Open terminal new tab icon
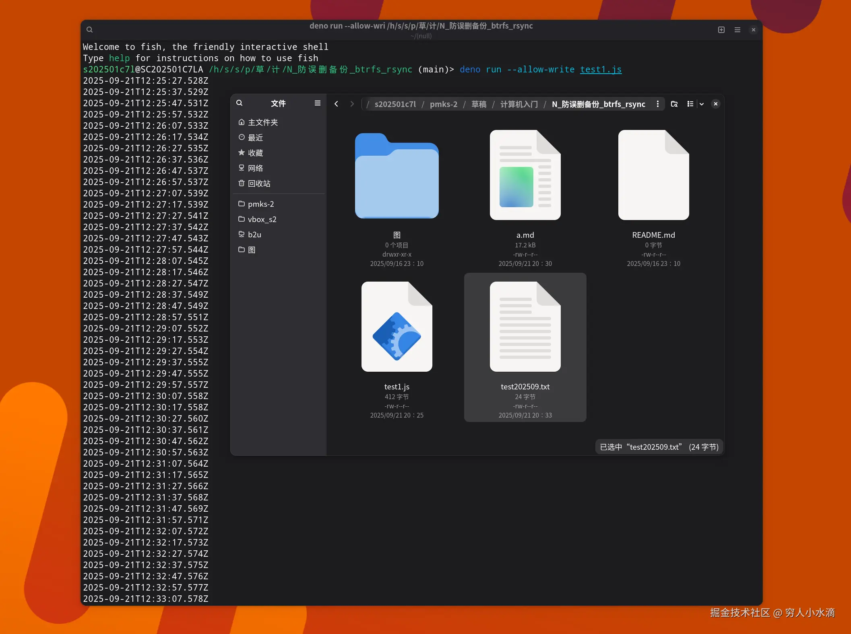The width and height of the screenshot is (851, 634). pyautogui.click(x=721, y=30)
